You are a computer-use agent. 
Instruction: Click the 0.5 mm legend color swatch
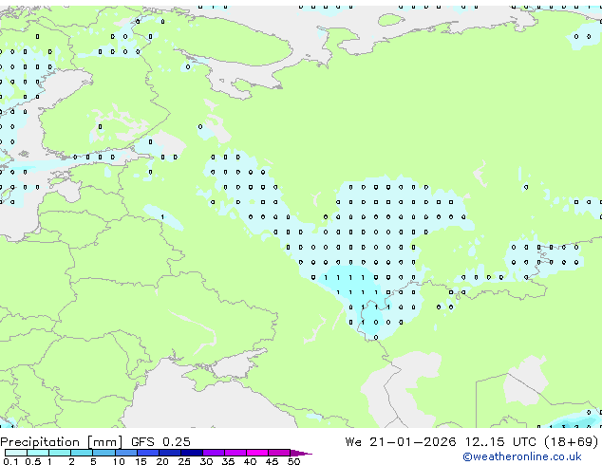pyautogui.click(x=38, y=453)
